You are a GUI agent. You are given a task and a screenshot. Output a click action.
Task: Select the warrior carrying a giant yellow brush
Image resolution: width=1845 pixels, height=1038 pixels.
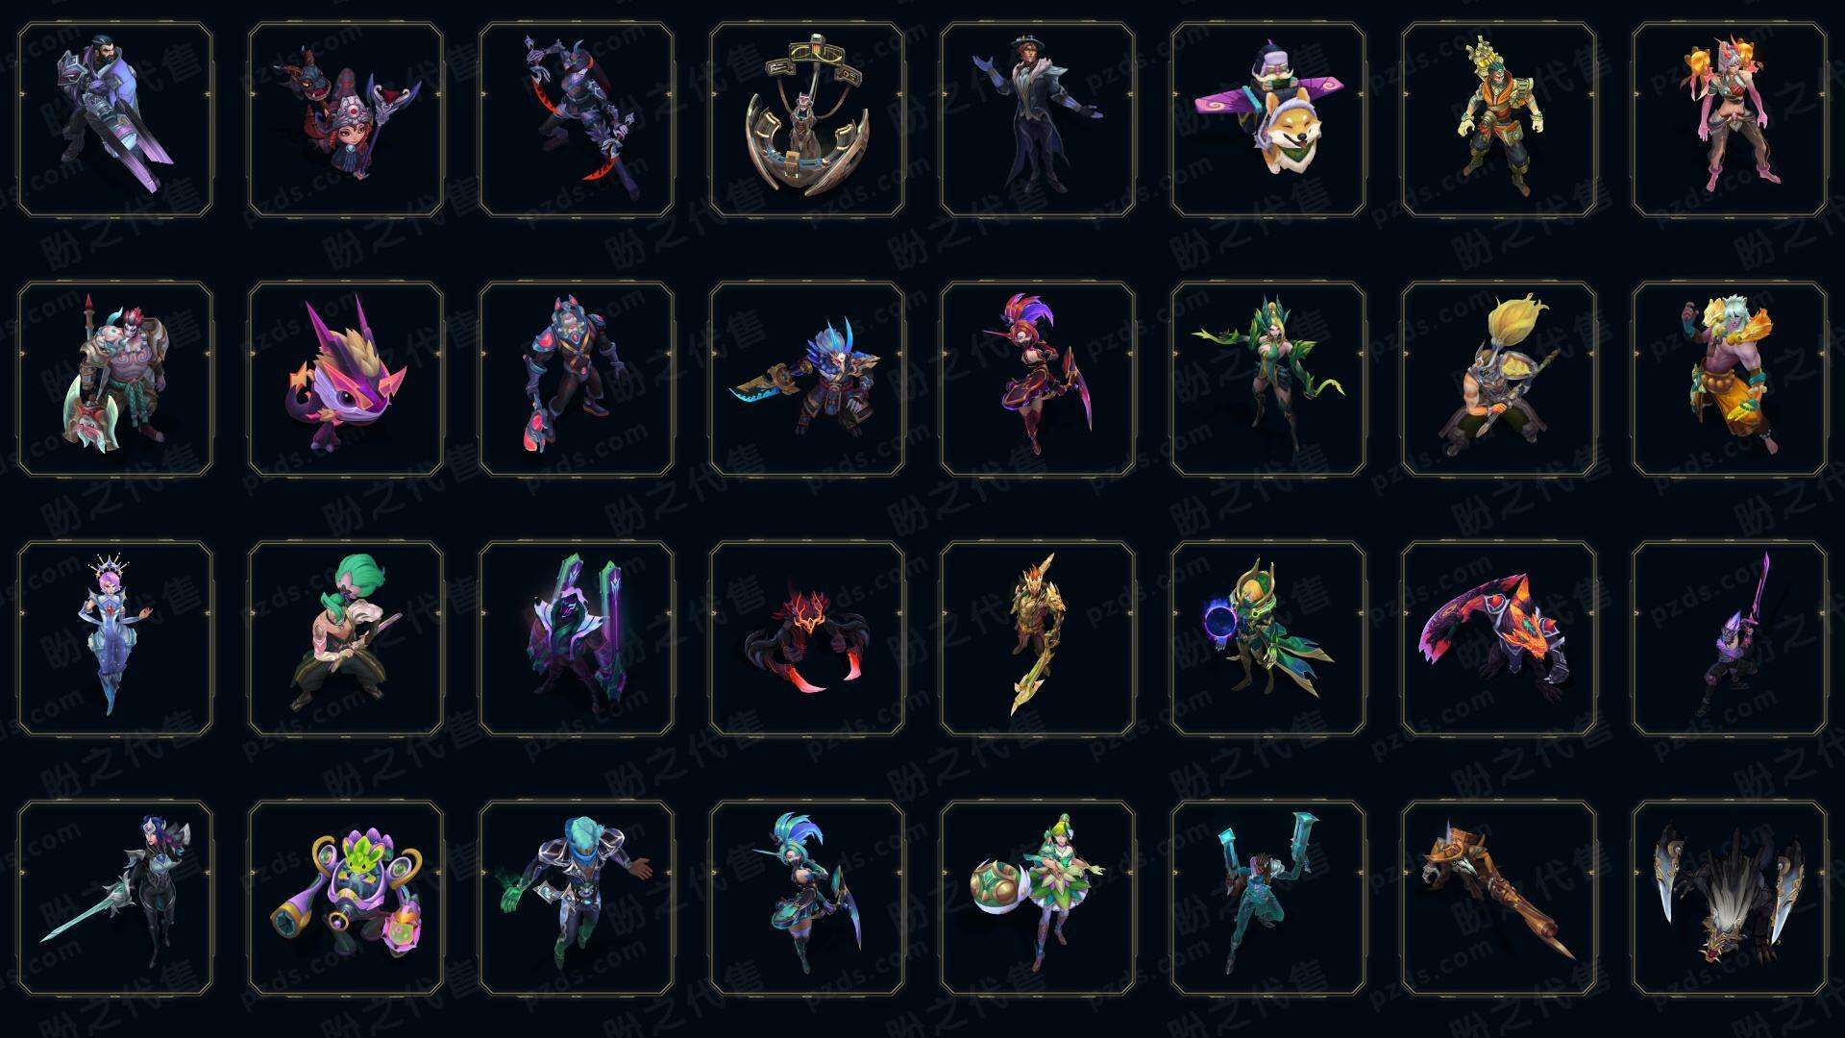click(x=1499, y=379)
